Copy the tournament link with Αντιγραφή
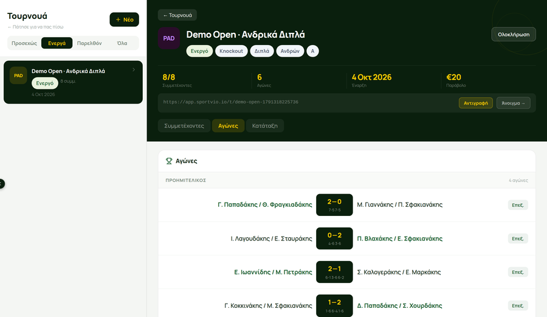547x317 pixels. tap(476, 103)
